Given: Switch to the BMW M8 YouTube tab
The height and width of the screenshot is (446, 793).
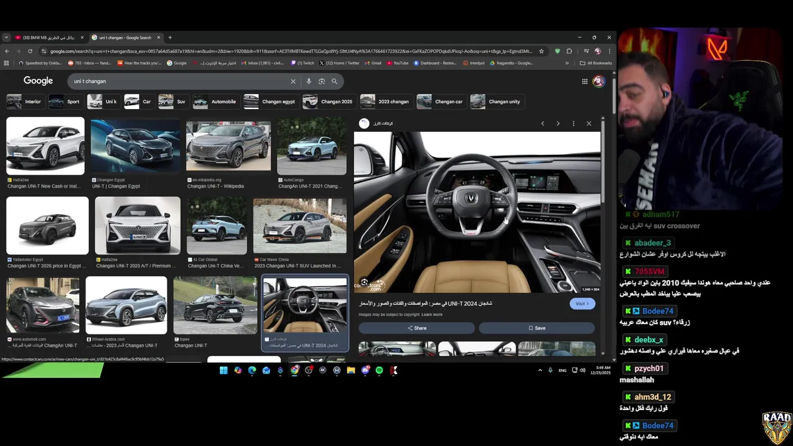Looking at the screenshot, I should point(48,37).
